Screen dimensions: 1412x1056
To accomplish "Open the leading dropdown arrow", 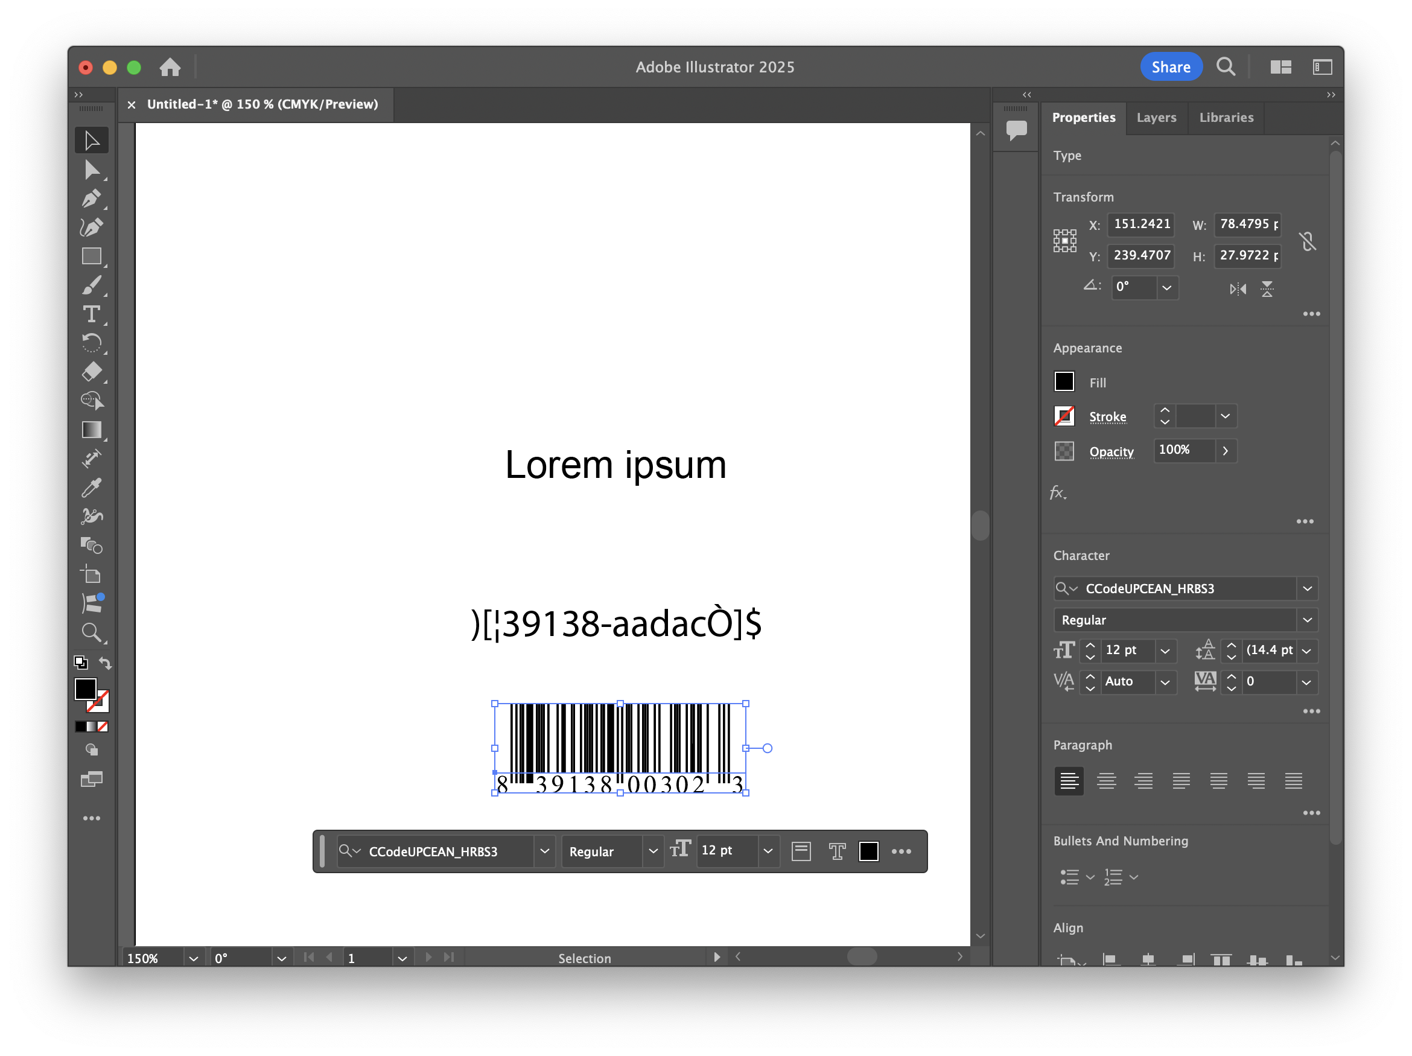I will (x=1306, y=650).
